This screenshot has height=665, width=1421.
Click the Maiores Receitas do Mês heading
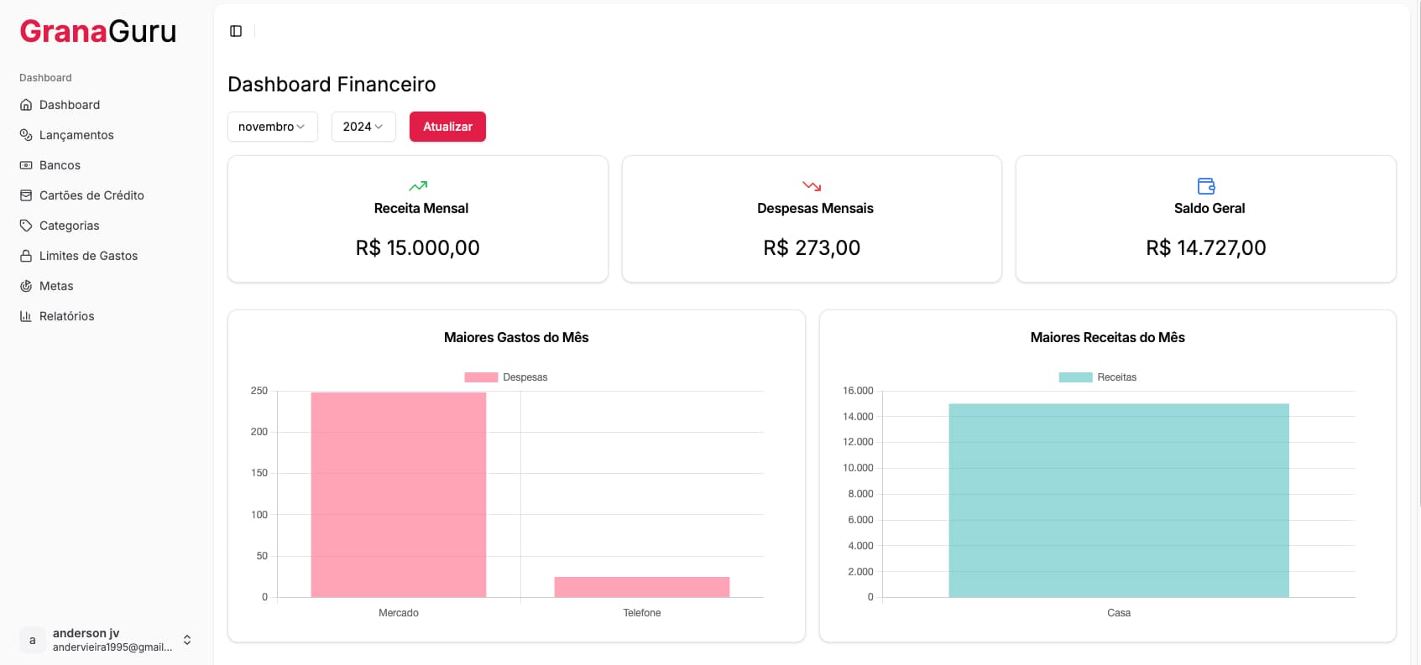pyautogui.click(x=1108, y=337)
